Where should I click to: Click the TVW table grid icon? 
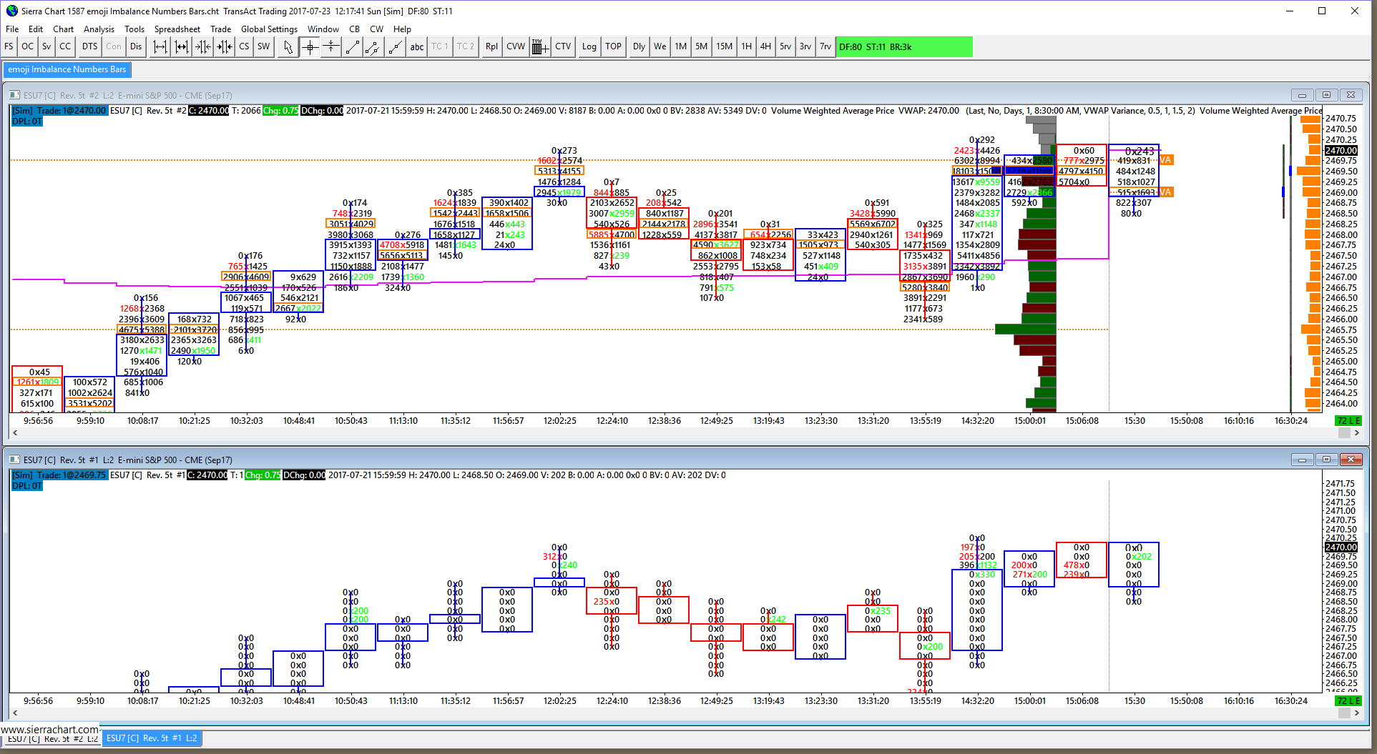540,46
